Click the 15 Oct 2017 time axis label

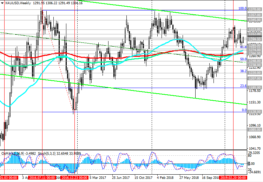tap(143, 178)
